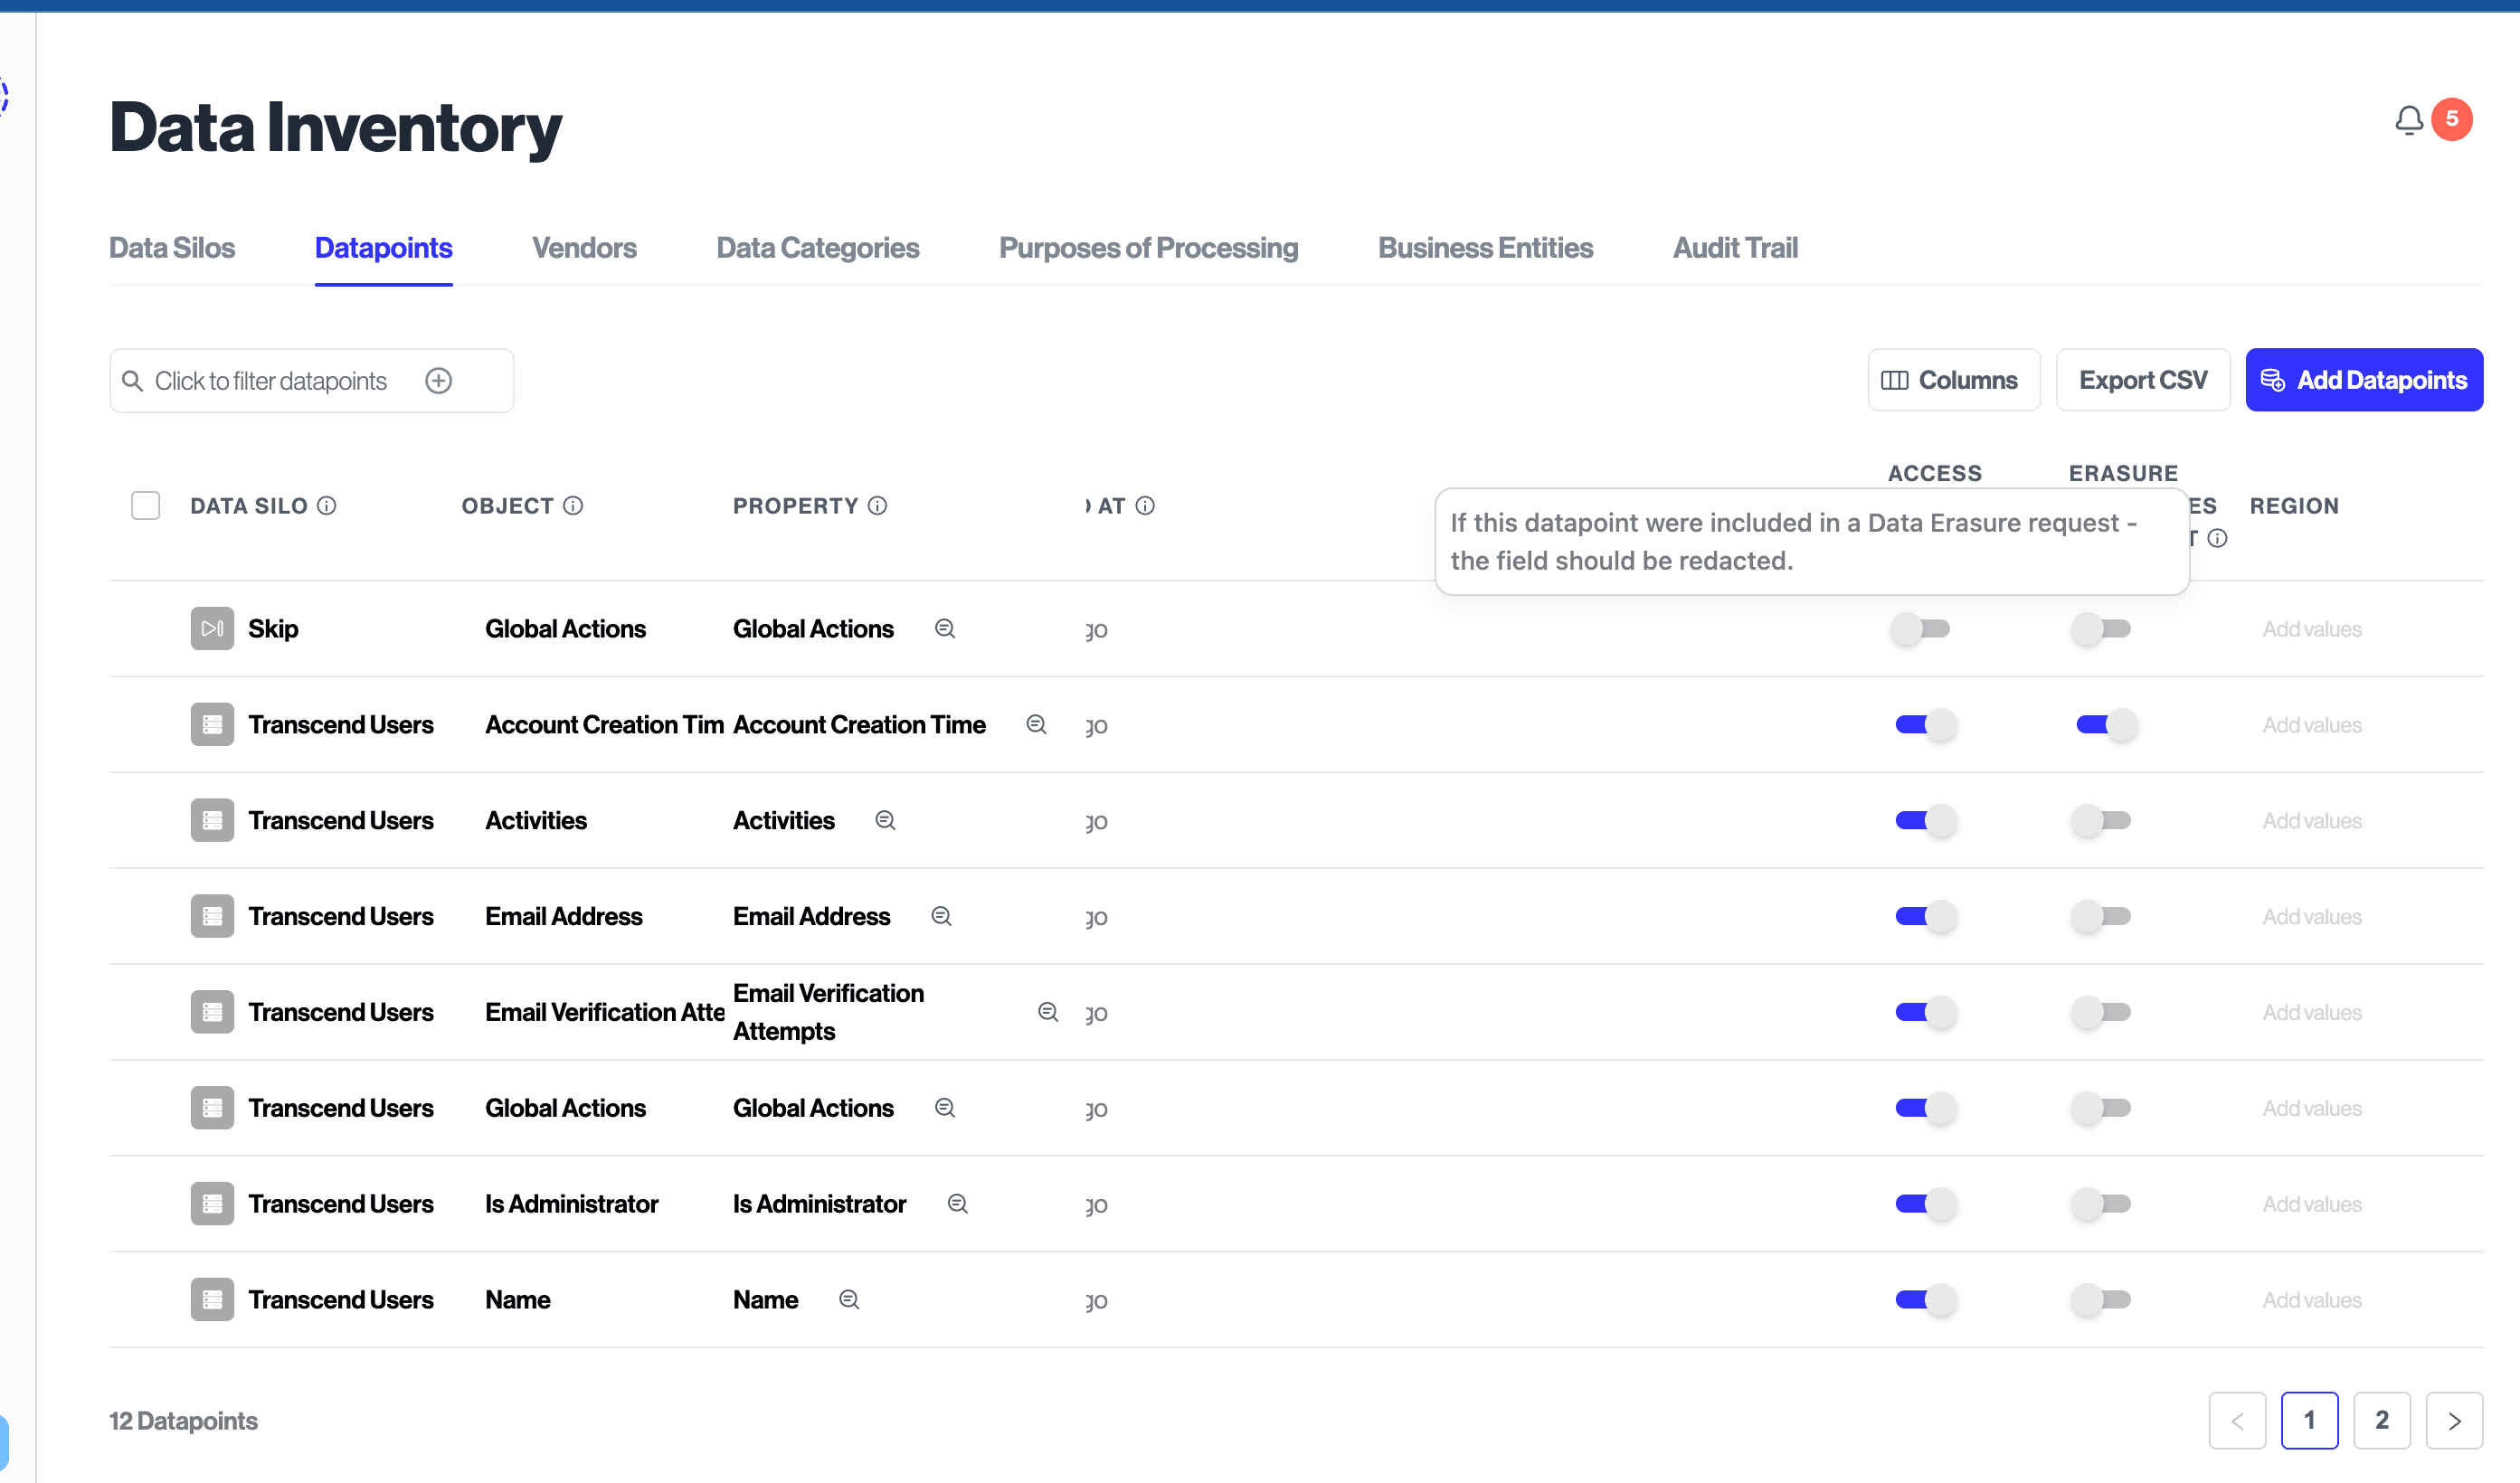This screenshot has width=2520, height=1483.
Task: Switch to the Vendors tab
Action: click(584, 248)
